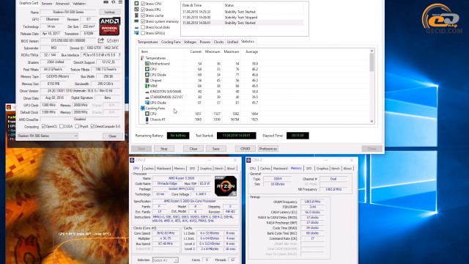Toggle the DirectCompute 5.0 checkbox

[x=92, y=126]
